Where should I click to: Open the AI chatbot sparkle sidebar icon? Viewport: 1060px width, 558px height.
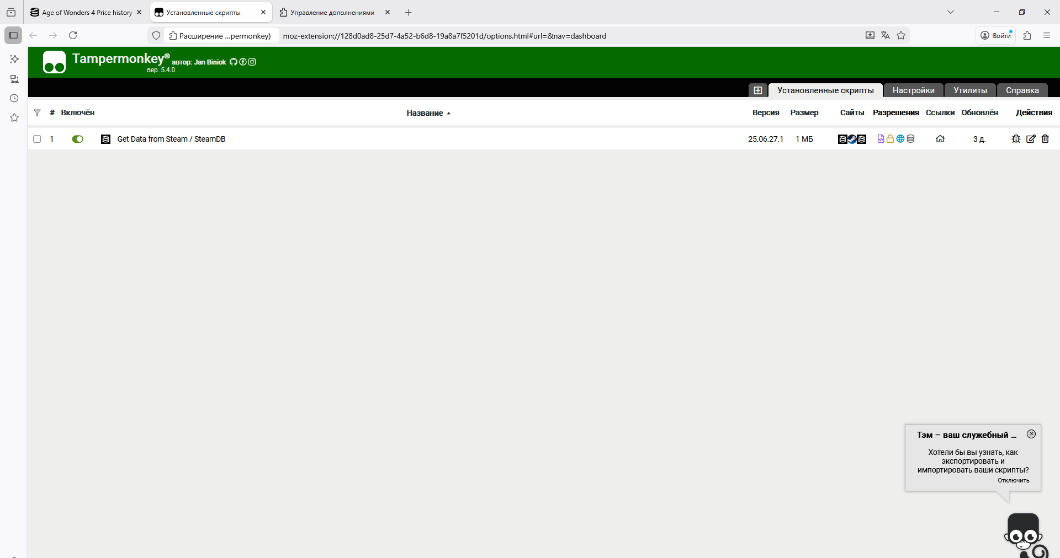tap(14, 59)
